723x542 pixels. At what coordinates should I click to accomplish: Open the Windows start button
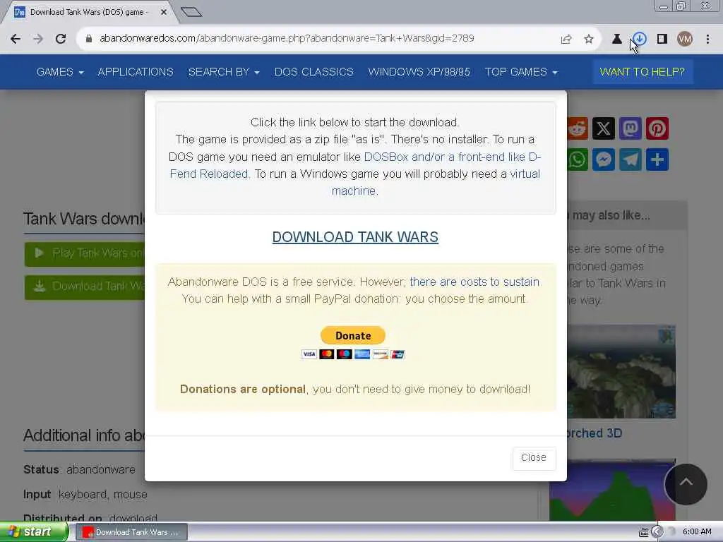tap(34, 532)
